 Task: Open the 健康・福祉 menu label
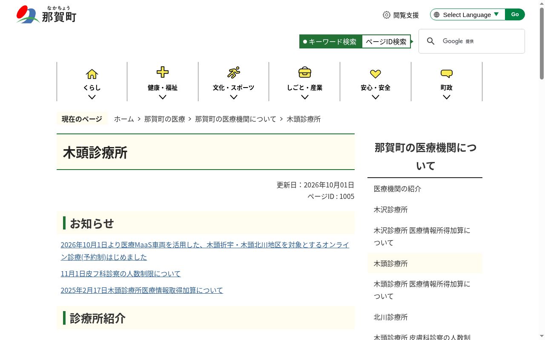coord(163,88)
